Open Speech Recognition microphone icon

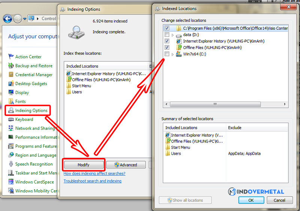[11, 164]
